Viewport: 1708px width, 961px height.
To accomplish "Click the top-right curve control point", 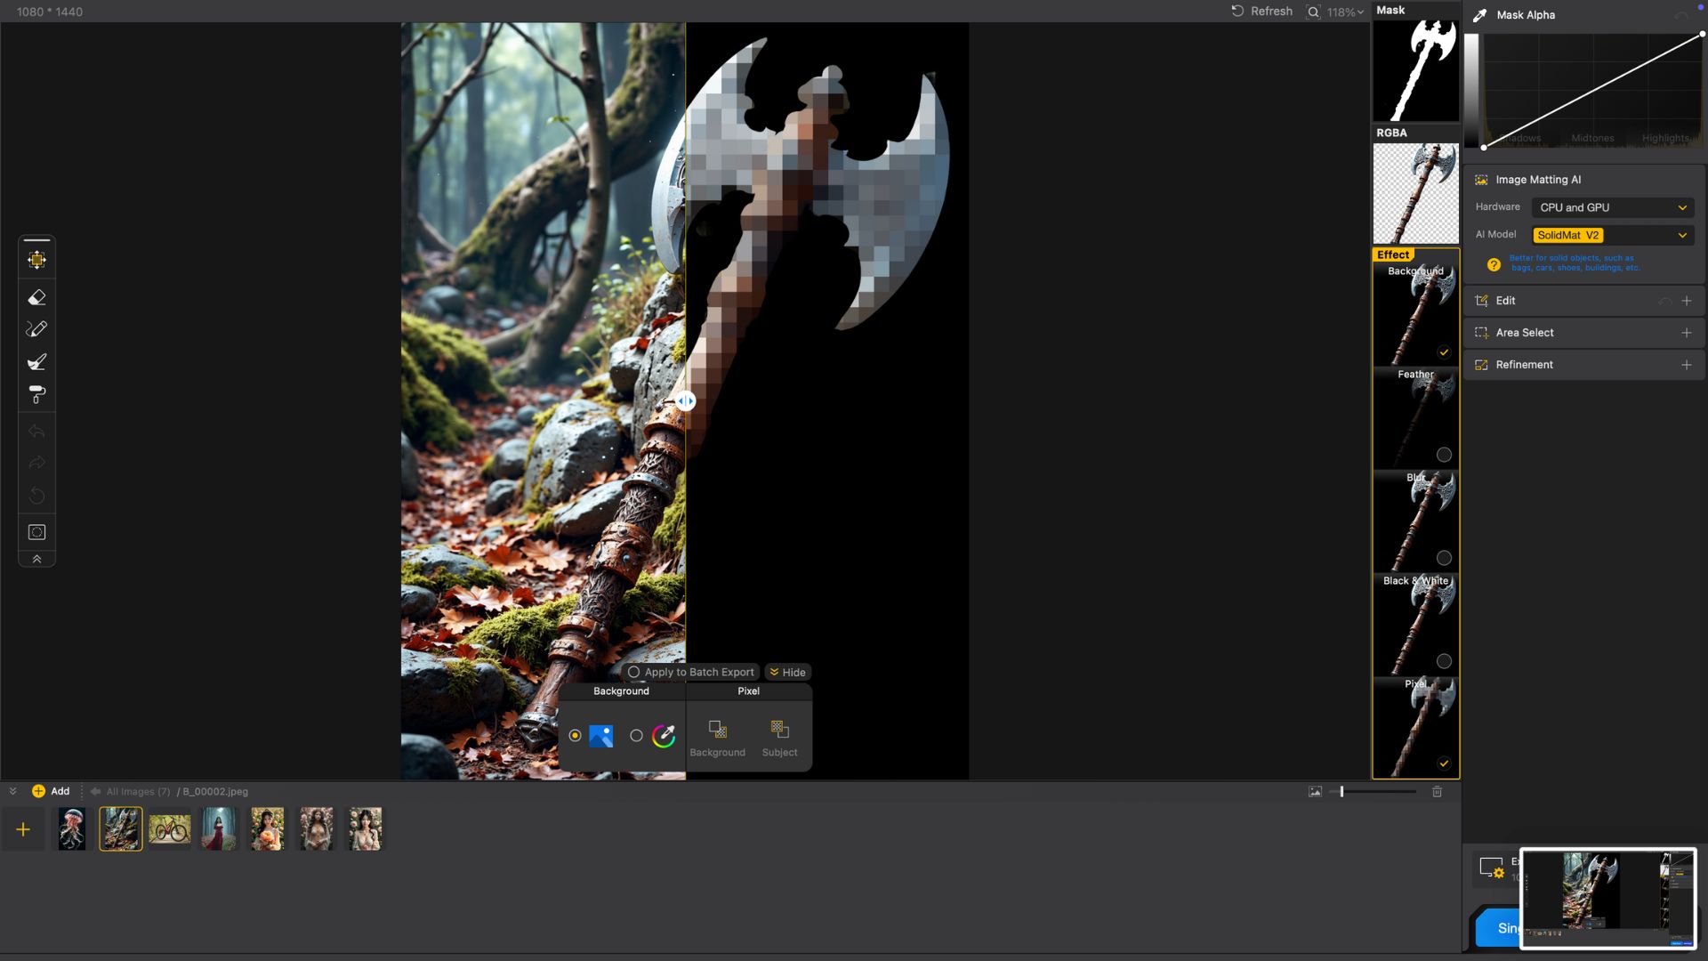I will click(1702, 34).
